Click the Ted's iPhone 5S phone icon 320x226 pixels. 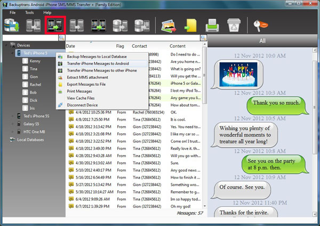(x=19, y=116)
